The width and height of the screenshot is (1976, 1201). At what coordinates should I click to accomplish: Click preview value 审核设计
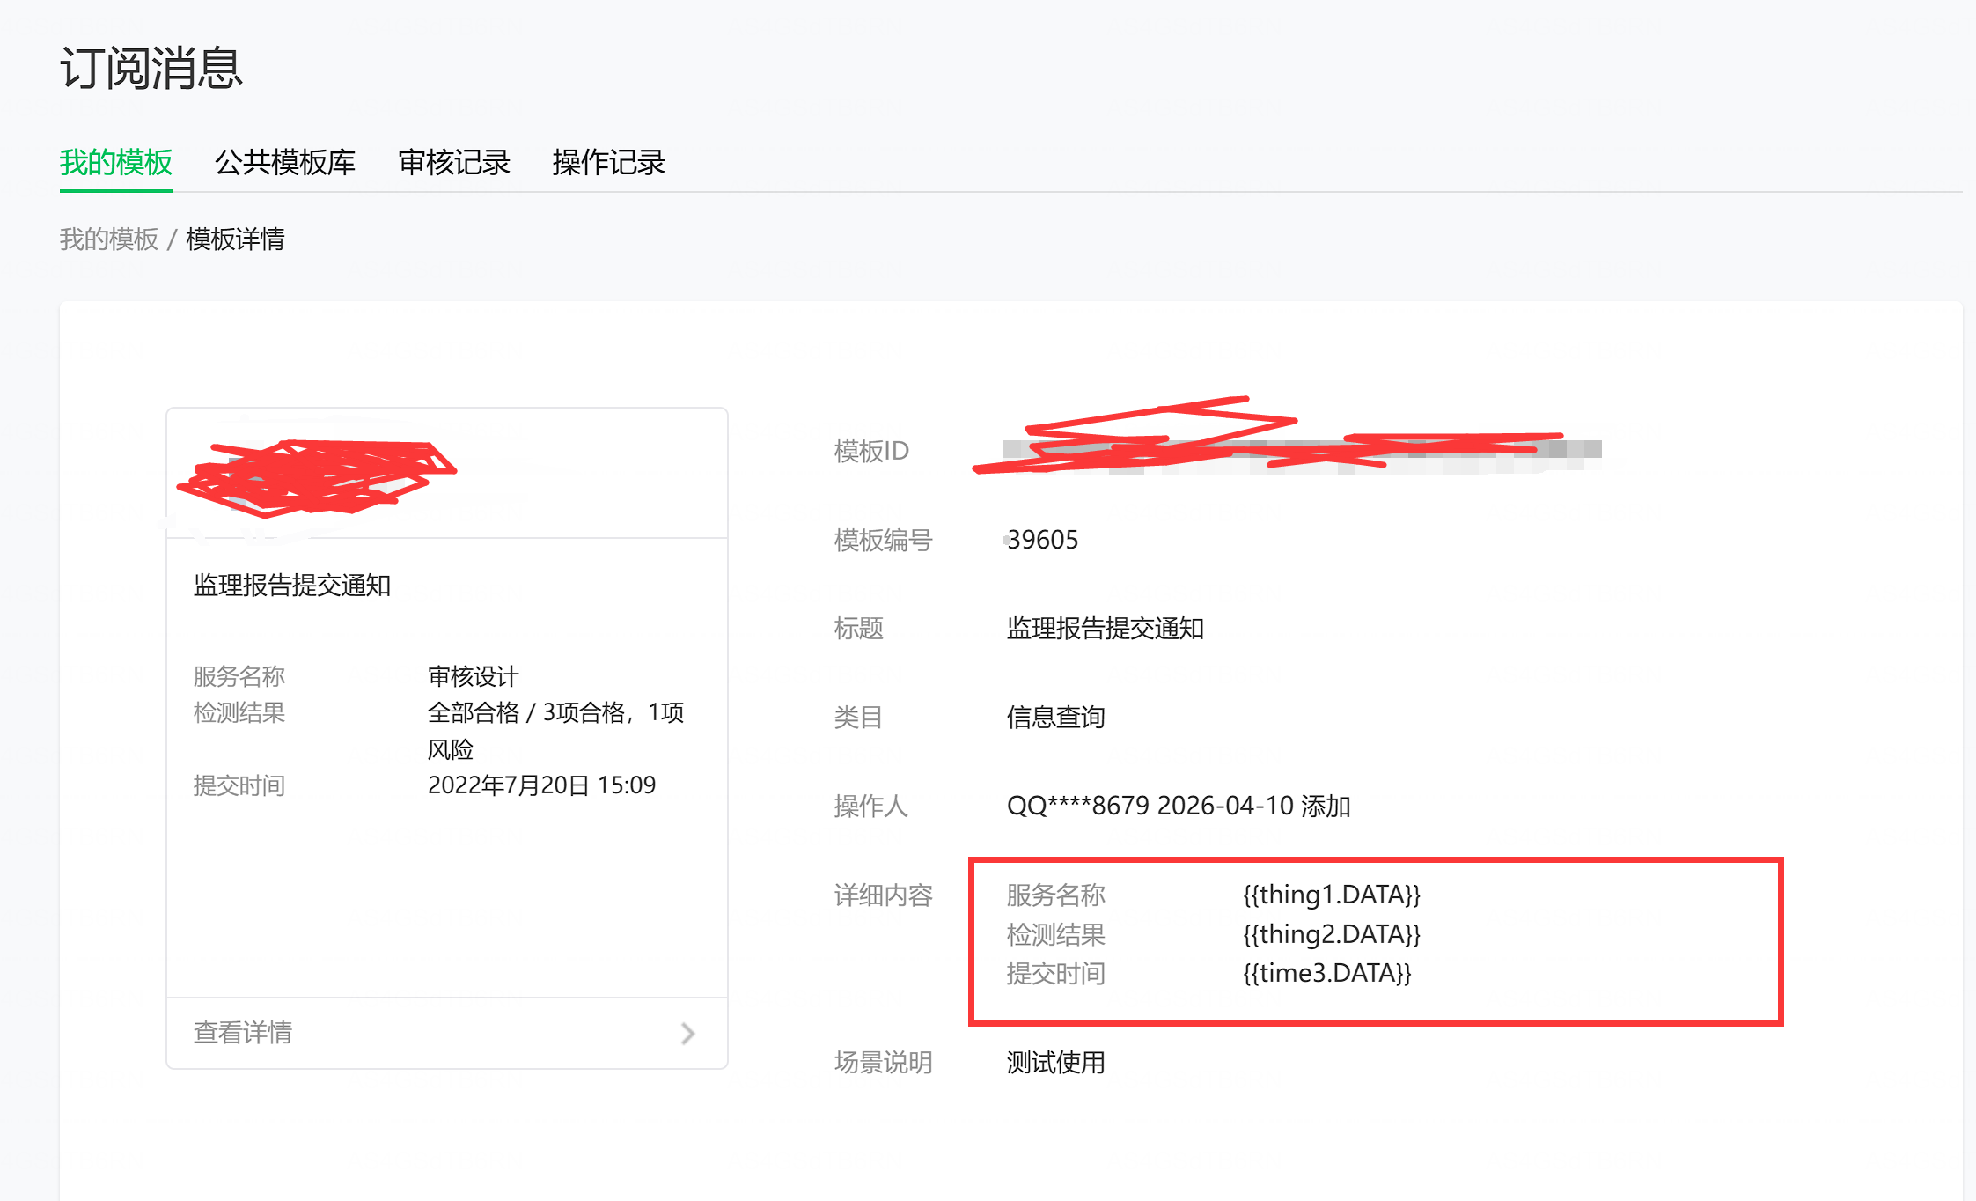point(473,676)
